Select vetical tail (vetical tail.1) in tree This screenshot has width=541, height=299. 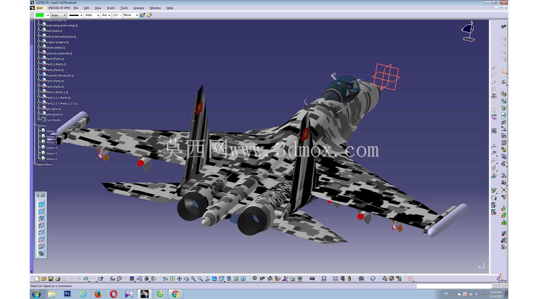tap(61, 36)
